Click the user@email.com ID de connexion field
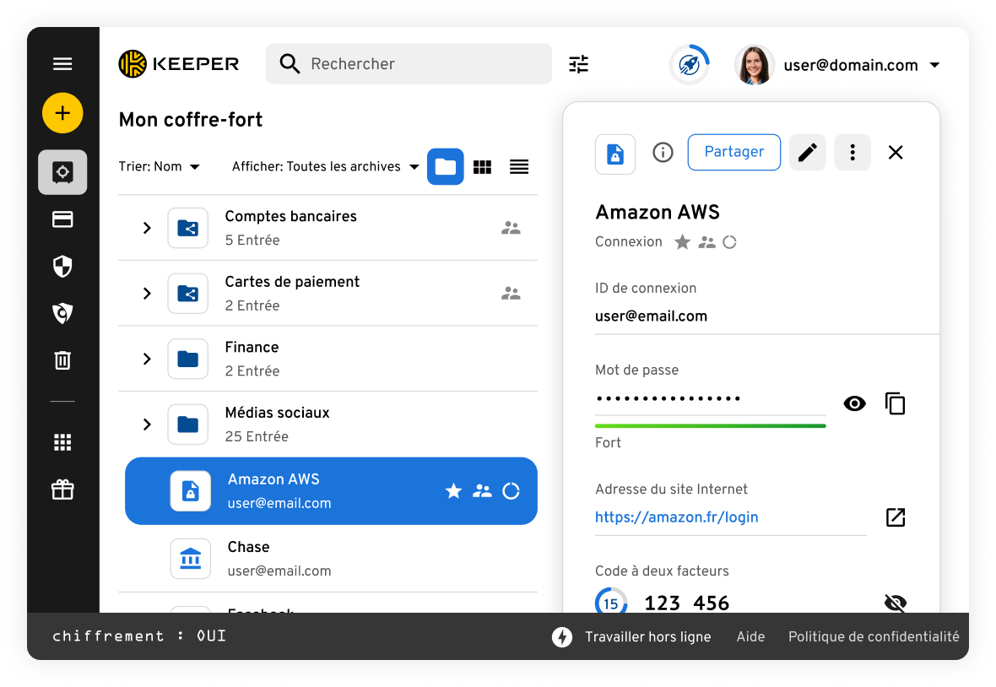 pyautogui.click(x=766, y=316)
